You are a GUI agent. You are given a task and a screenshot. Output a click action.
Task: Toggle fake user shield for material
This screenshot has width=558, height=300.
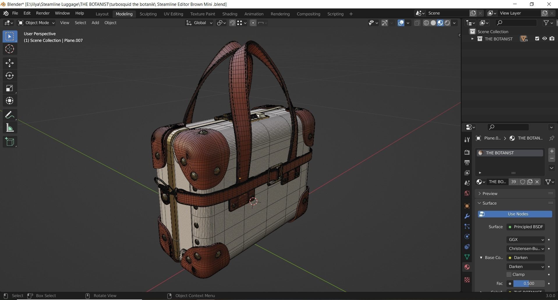point(522,182)
